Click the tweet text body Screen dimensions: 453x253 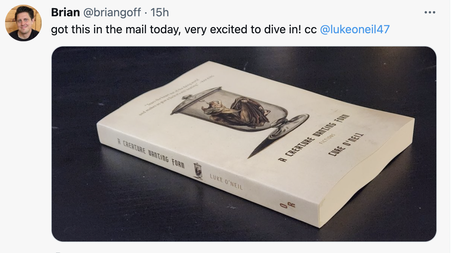(220, 30)
